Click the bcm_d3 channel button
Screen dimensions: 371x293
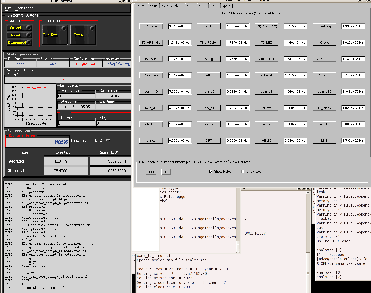(x=151, y=108)
